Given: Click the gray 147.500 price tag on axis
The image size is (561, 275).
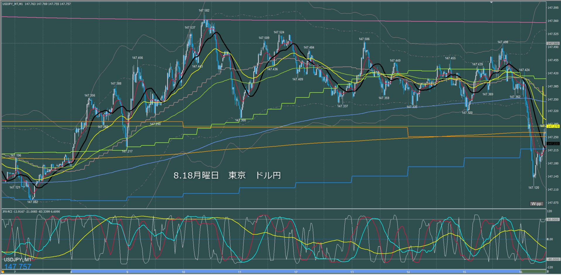Looking at the screenshot, I should 553,44.
